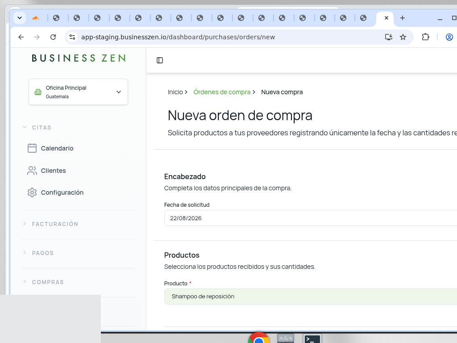This screenshot has height=343, width=457.
Task: Click the Clientes people icon
Action: pos(32,171)
